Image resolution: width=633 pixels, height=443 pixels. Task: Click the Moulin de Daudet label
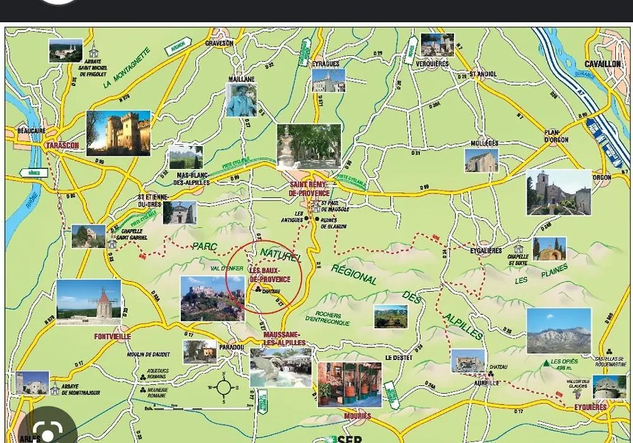149,354
